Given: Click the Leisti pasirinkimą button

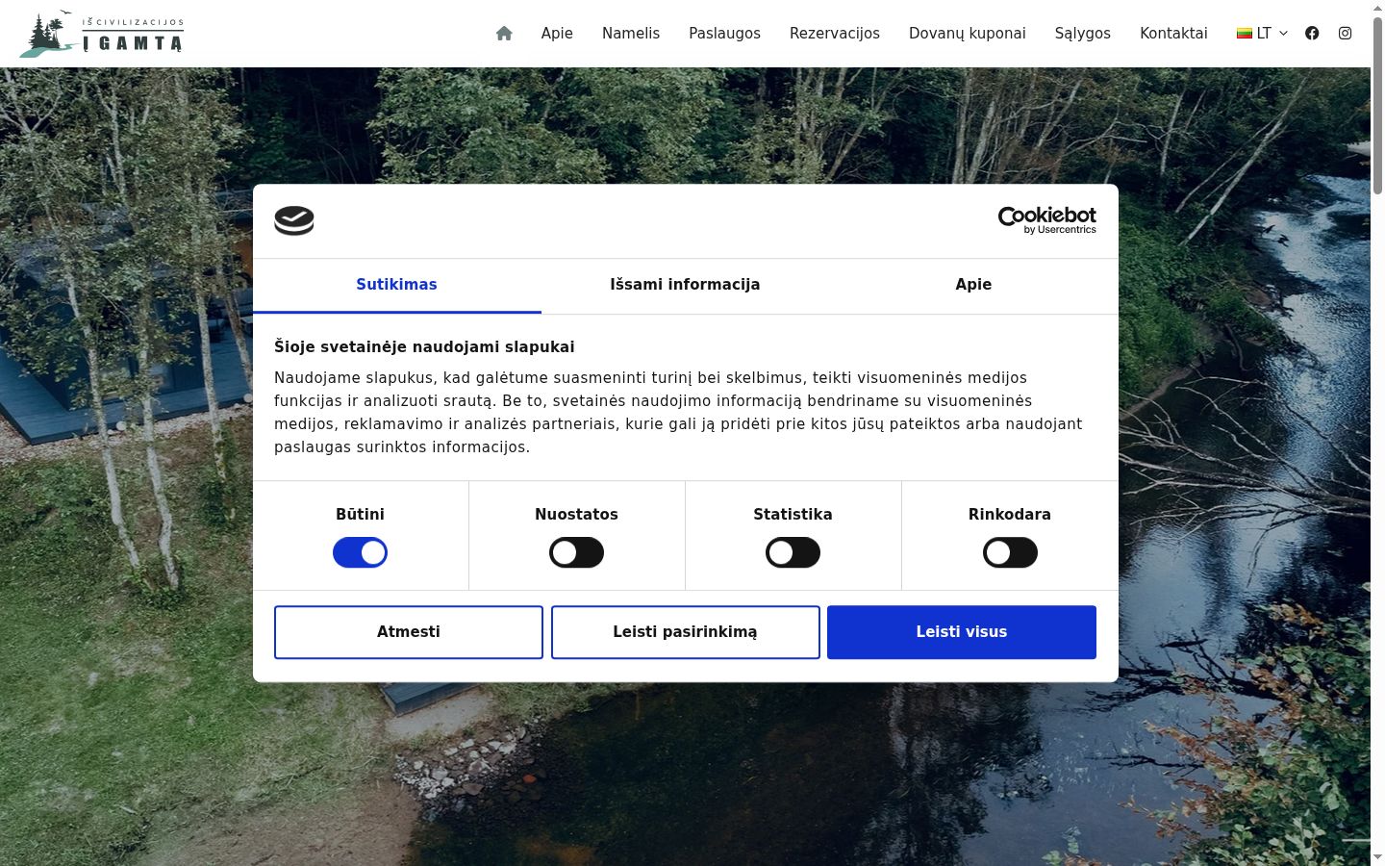Looking at the screenshot, I should pyautogui.click(x=685, y=632).
